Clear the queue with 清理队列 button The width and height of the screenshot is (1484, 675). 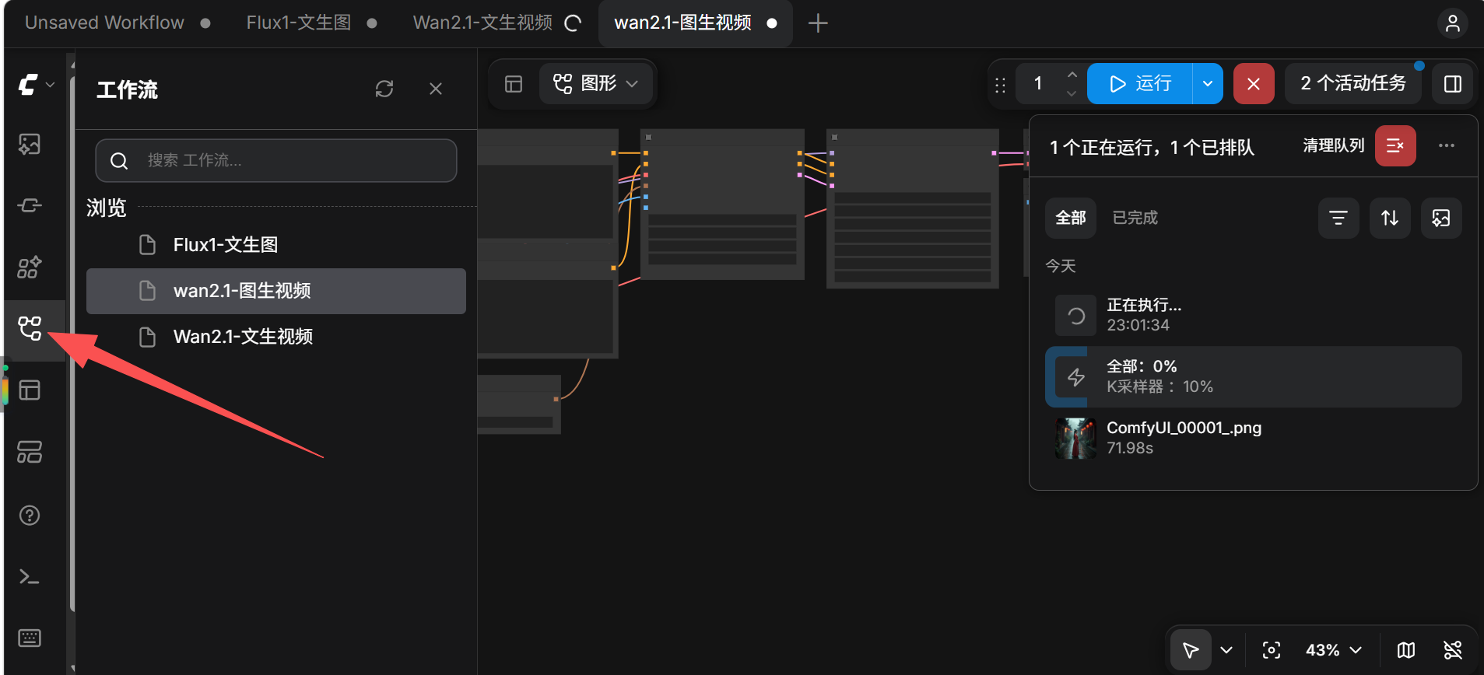tap(1395, 145)
